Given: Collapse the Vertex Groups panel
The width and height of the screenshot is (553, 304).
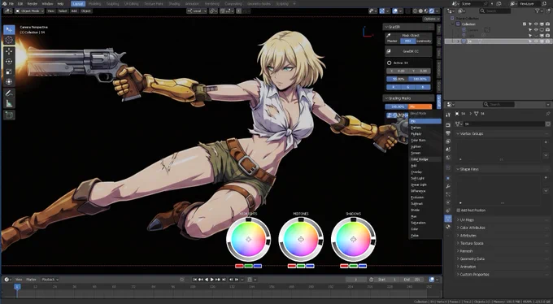Looking at the screenshot, I should (x=472, y=133).
